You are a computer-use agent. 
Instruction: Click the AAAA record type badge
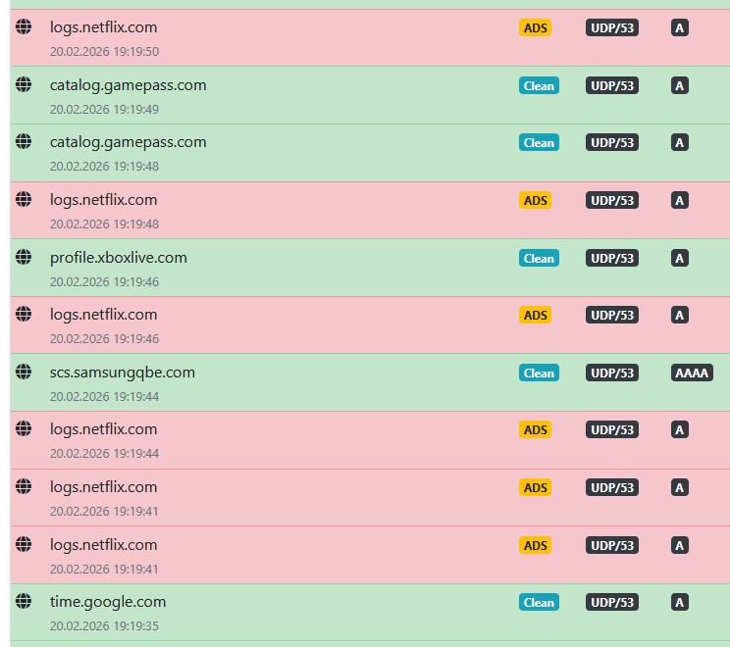pos(692,373)
